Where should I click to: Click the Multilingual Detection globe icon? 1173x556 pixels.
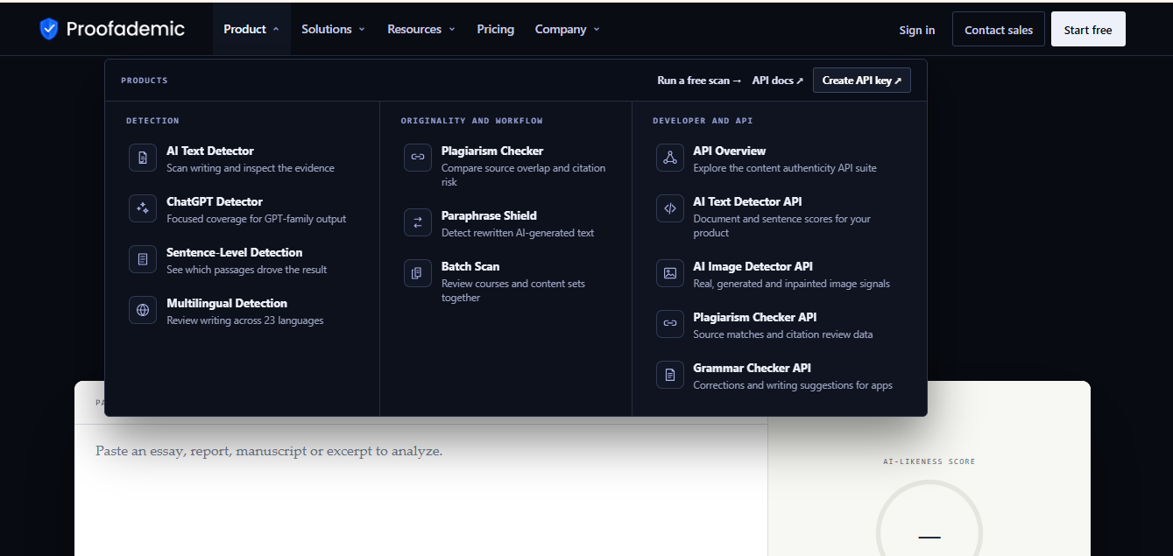[143, 310]
